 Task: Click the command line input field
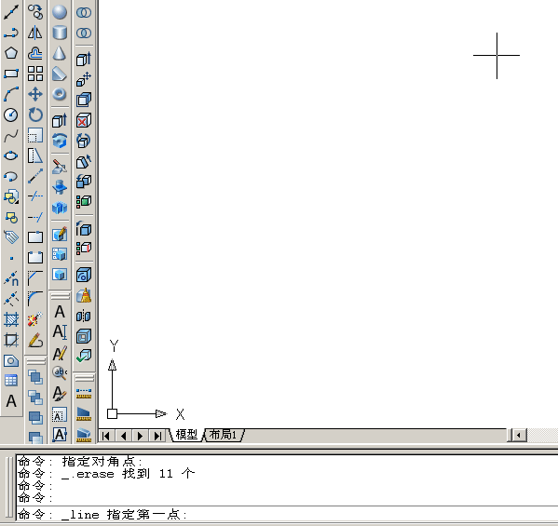tap(287, 514)
